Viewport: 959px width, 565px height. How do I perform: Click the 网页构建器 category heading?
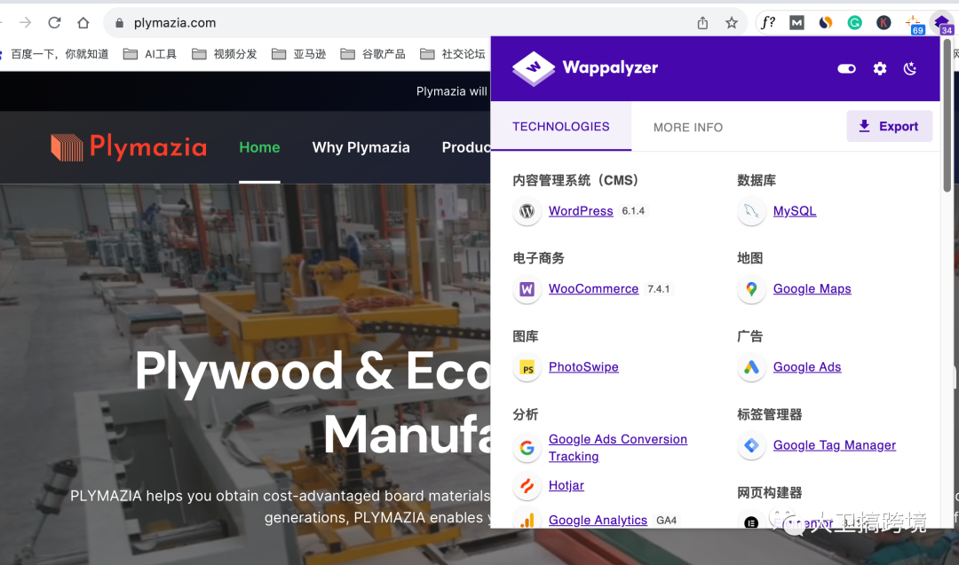(x=769, y=492)
